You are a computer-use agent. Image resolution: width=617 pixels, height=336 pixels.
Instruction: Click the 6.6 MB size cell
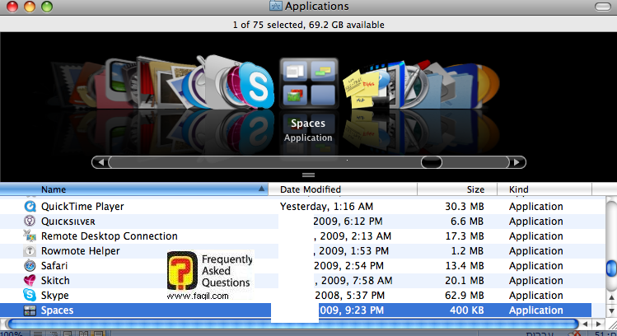pyautogui.click(x=467, y=221)
